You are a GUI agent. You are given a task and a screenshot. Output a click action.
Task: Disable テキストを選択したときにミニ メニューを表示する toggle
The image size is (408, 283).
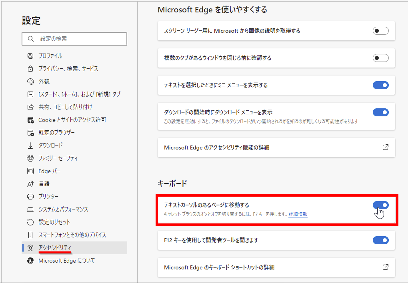[381, 85]
